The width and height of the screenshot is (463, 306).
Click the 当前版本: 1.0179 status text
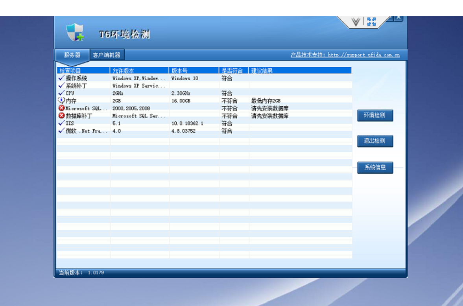point(81,273)
